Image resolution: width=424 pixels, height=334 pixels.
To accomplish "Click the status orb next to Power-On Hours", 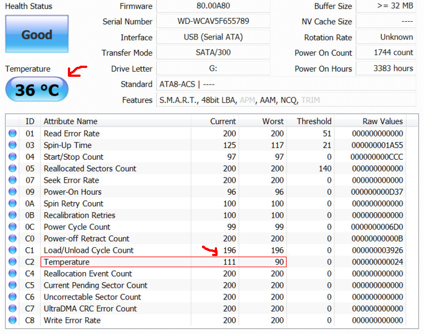I will 12,192.
